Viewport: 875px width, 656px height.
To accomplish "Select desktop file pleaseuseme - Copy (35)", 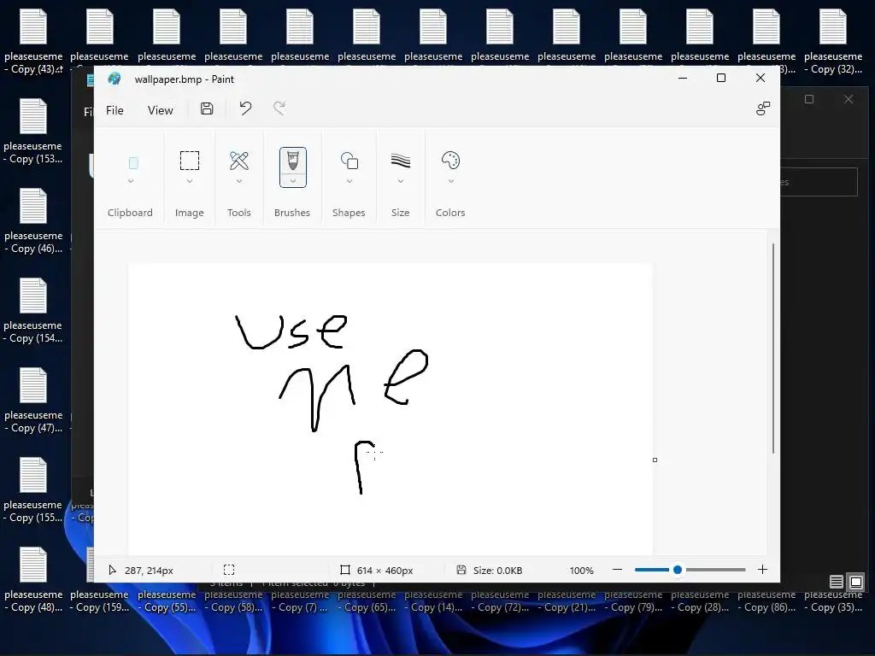I will click(832, 600).
